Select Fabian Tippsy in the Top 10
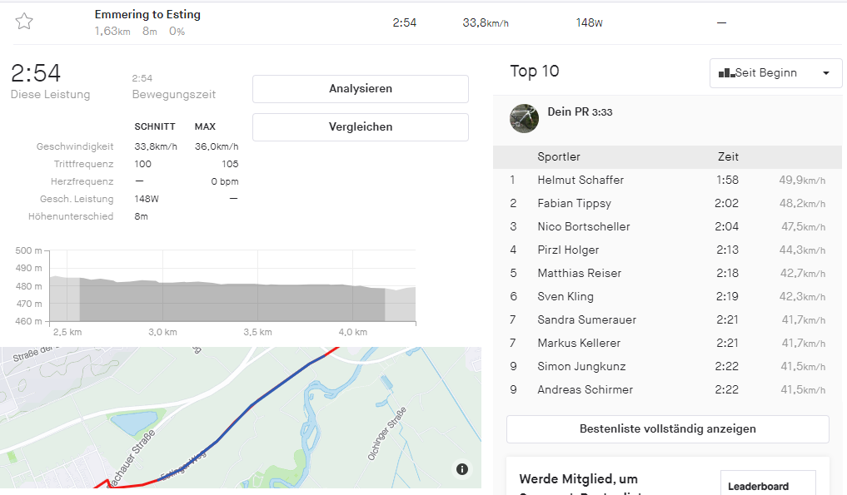 click(574, 204)
